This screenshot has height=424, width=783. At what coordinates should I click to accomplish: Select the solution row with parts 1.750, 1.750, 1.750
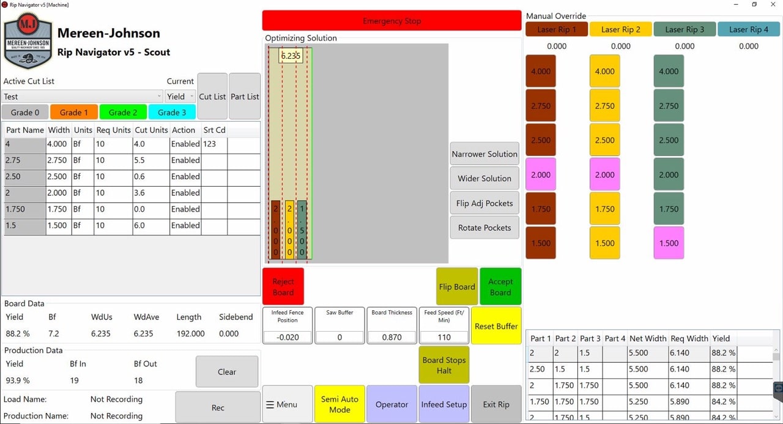tap(649, 402)
